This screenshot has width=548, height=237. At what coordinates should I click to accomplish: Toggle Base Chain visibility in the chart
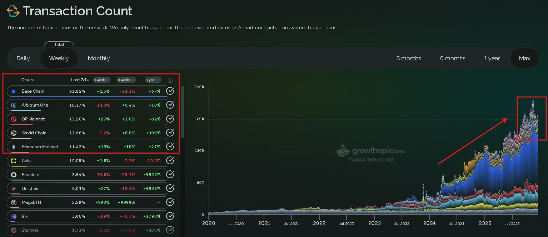click(170, 91)
